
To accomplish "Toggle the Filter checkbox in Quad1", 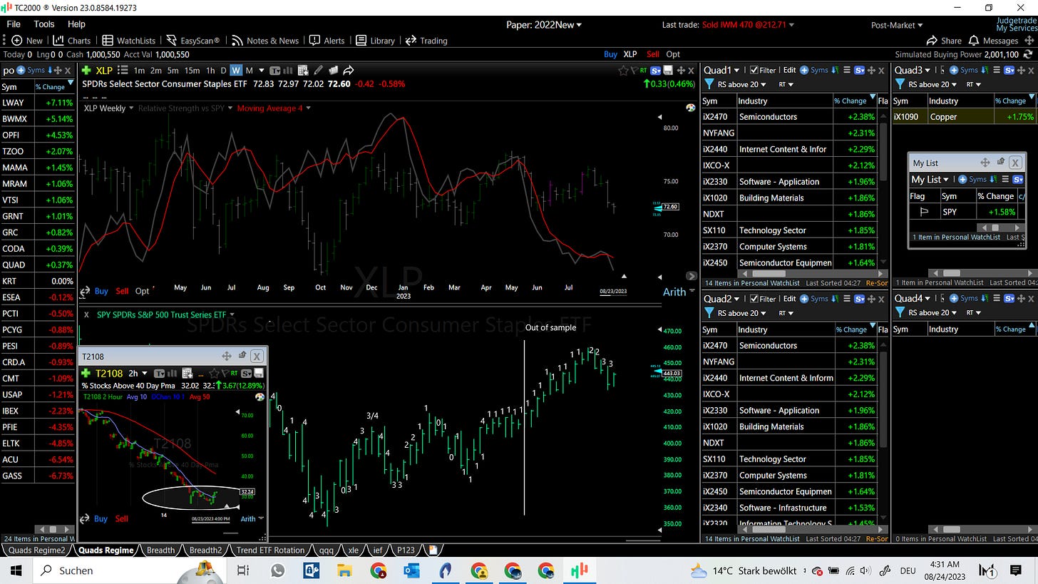I will [754, 70].
